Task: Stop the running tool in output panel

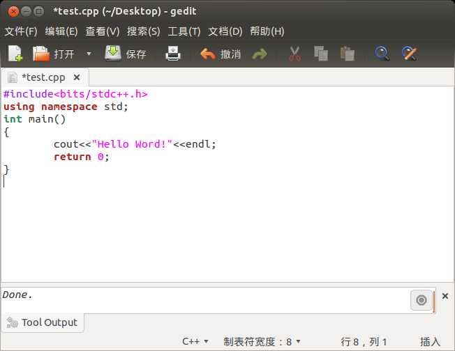Action: click(x=422, y=300)
